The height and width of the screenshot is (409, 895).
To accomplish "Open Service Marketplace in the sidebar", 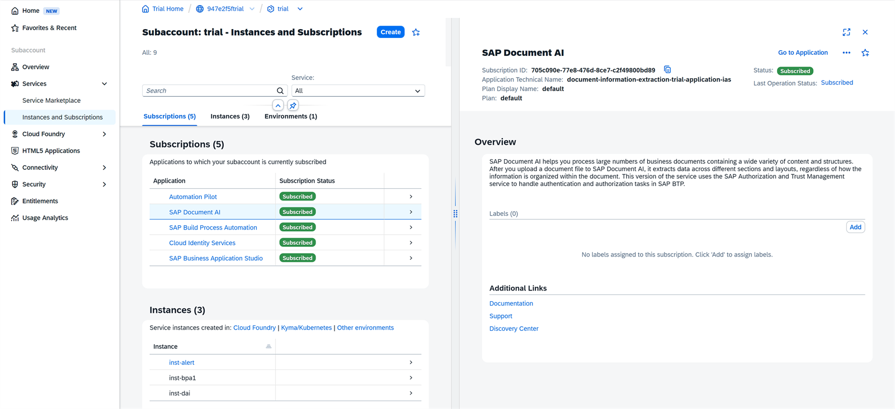I will click(51, 101).
